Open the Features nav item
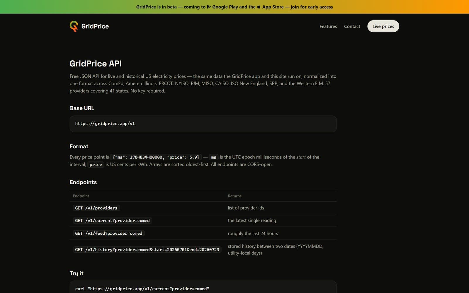This screenshot has width=469, height=293. pos(328,26)
